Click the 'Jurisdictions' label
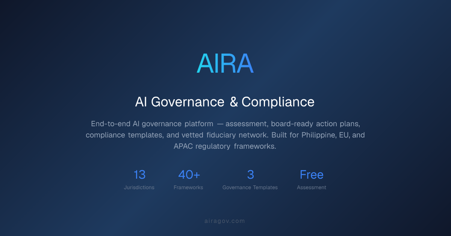The height and width of the screenshot is (236, 451). [139, 187]
